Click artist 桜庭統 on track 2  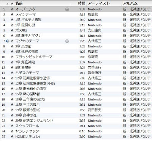pyautogui.click(x=93, y=14)
